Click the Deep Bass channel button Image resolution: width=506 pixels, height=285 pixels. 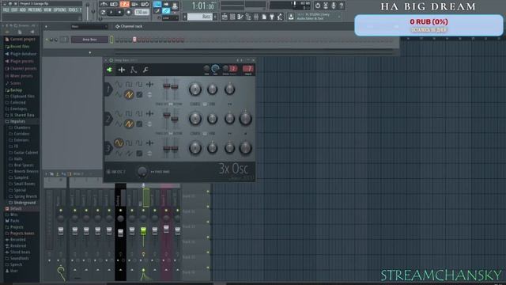[x=89, y=40]
